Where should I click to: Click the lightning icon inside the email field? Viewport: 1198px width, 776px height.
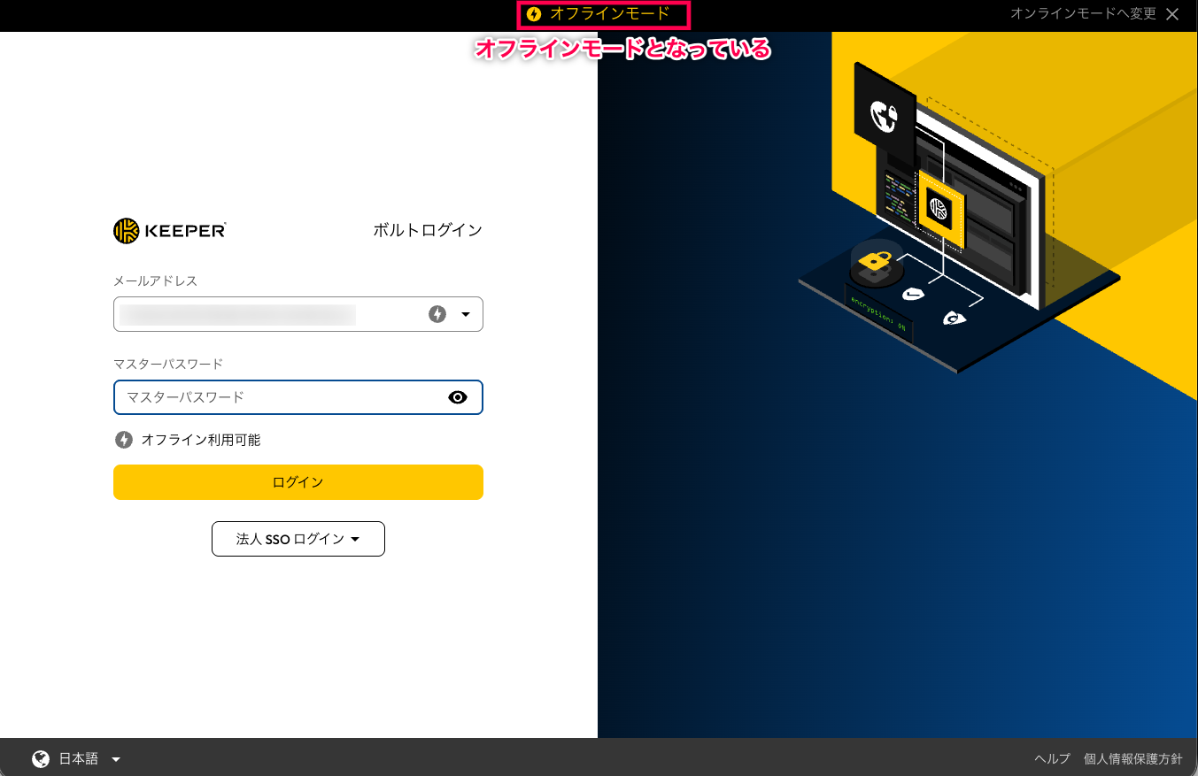point(437,313)
